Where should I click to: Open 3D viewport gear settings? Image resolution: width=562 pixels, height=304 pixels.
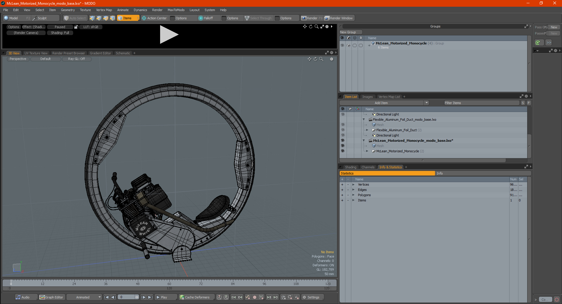332,59
